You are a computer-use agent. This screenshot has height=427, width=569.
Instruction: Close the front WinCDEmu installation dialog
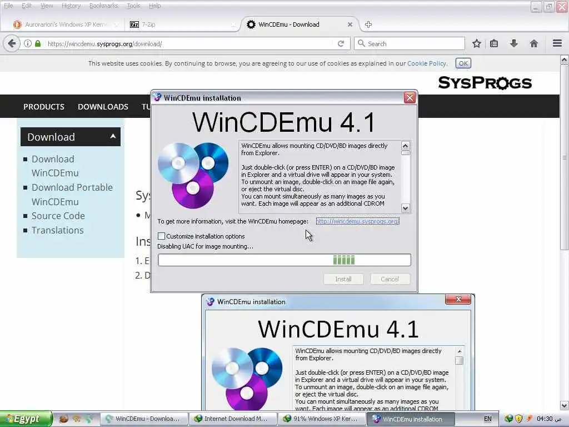coord(410,98)
